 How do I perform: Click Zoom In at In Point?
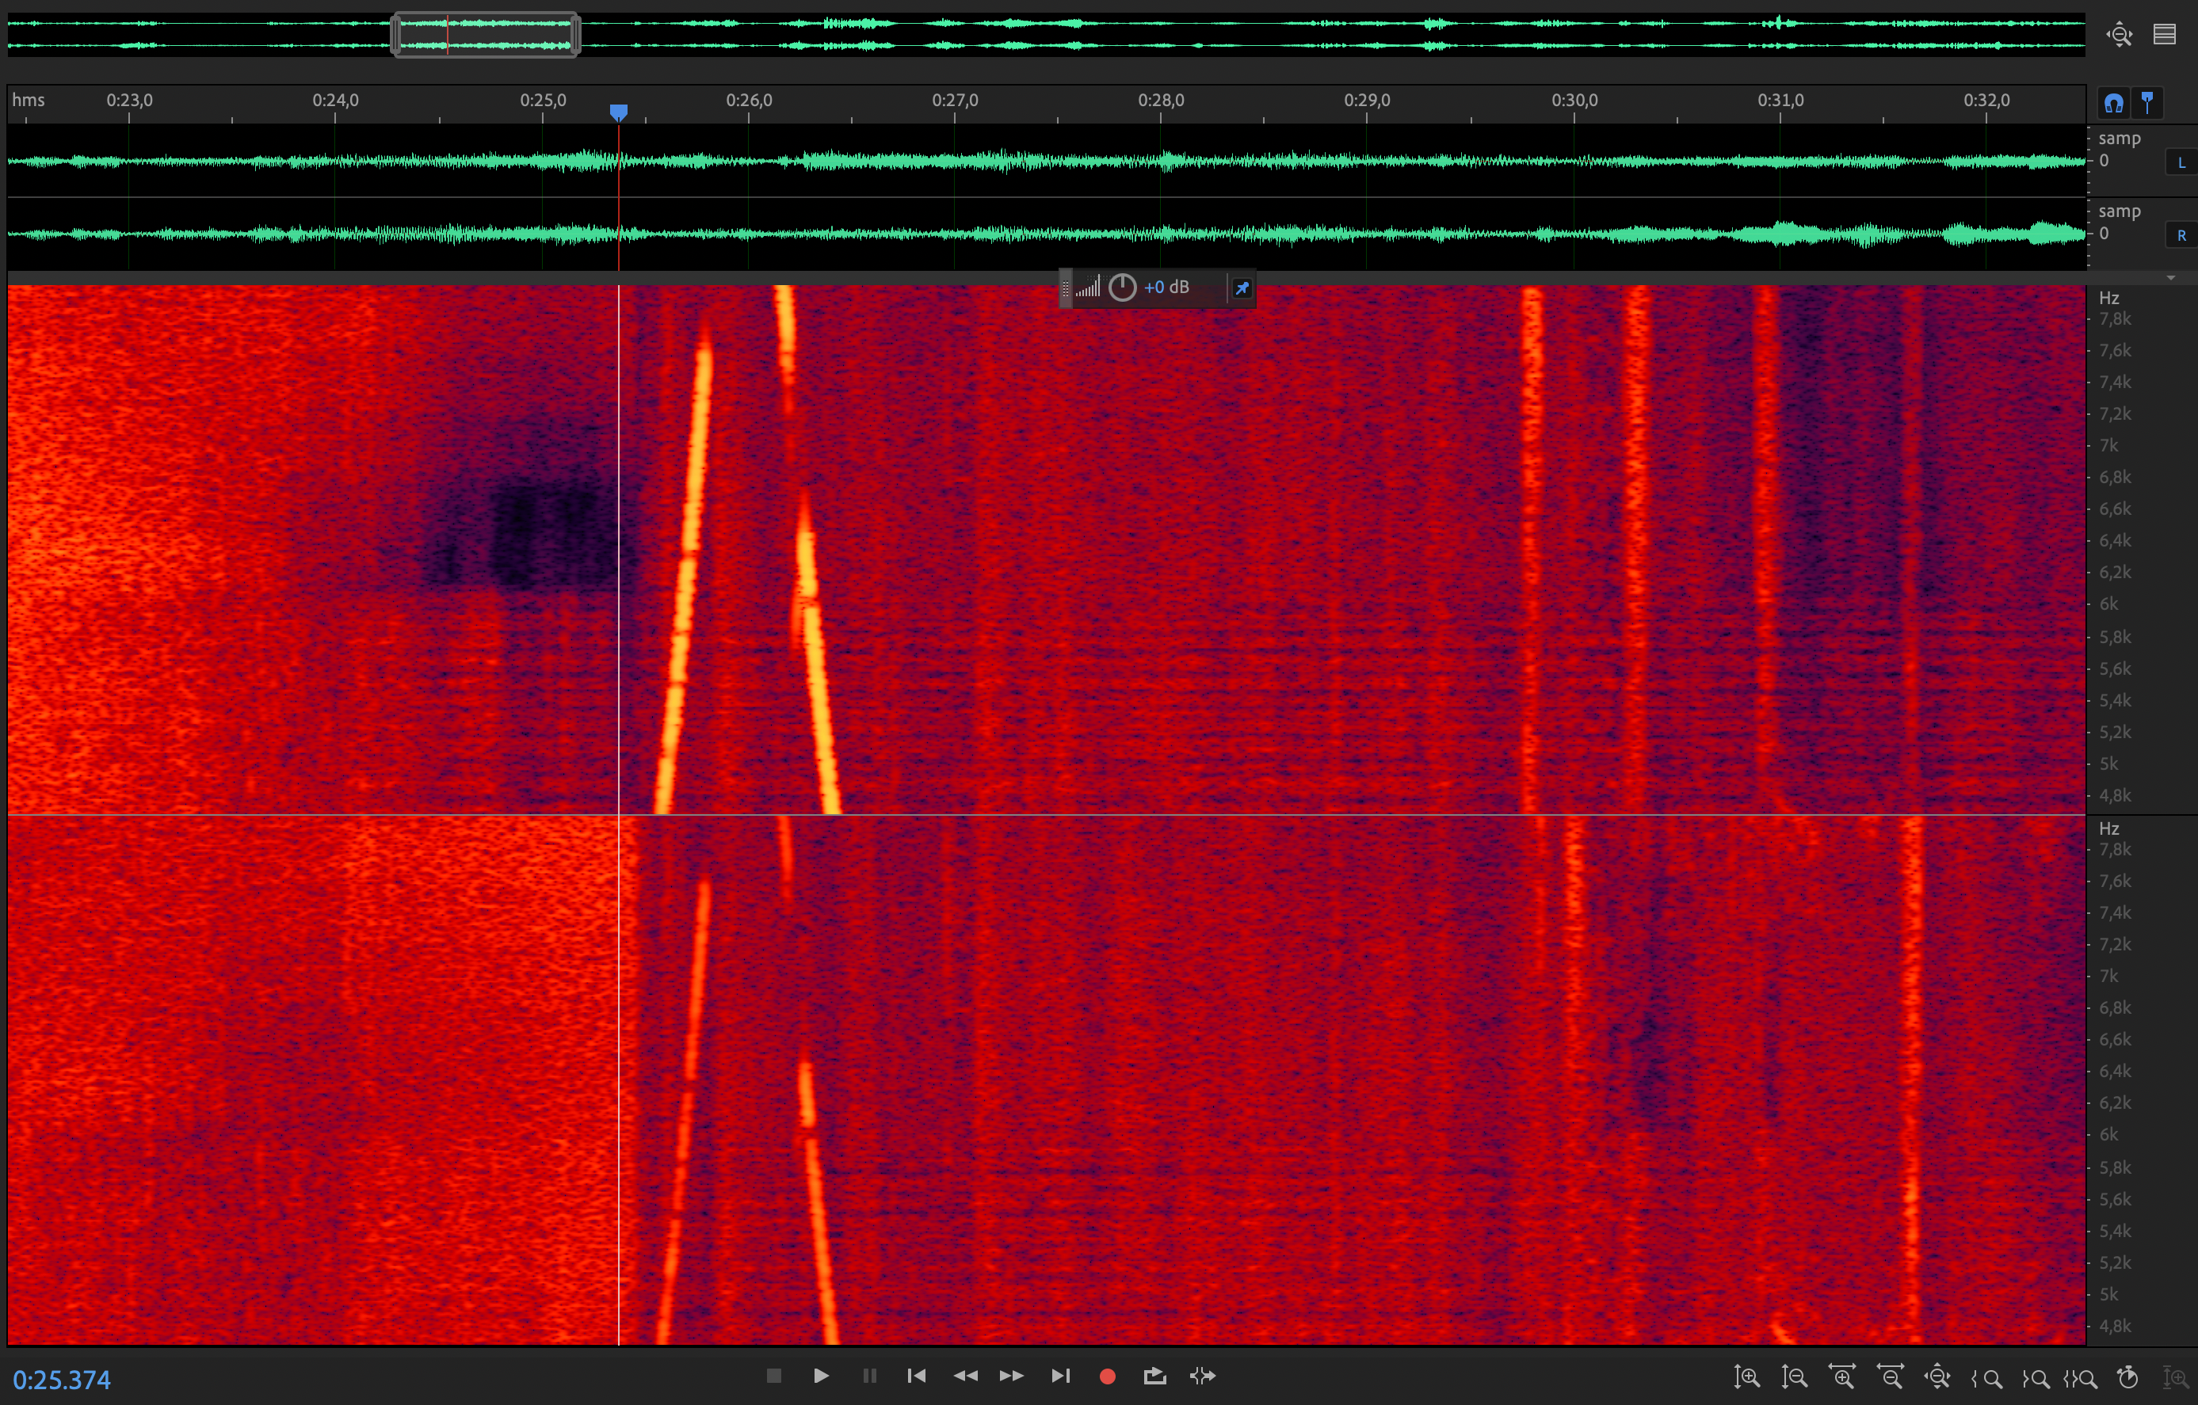point(1986,1379)
